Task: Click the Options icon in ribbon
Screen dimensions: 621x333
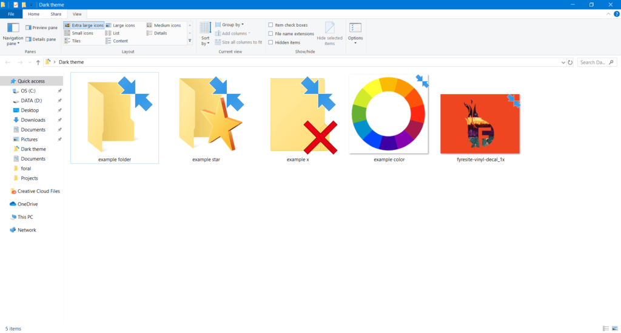Action: point(355,29)
